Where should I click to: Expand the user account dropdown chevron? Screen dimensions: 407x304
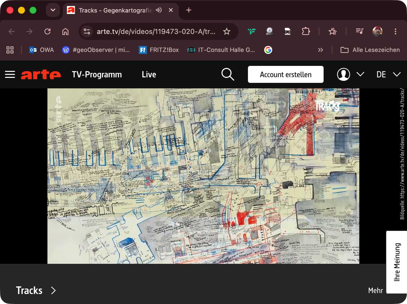[360, 74]
